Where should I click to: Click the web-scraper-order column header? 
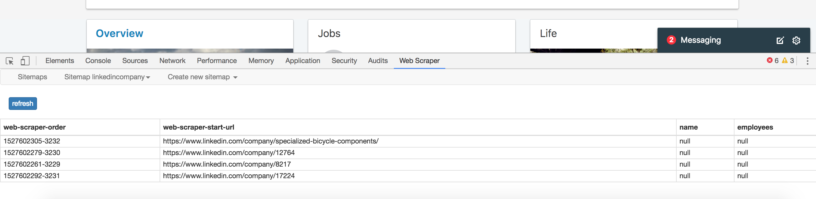pos(34,127)
